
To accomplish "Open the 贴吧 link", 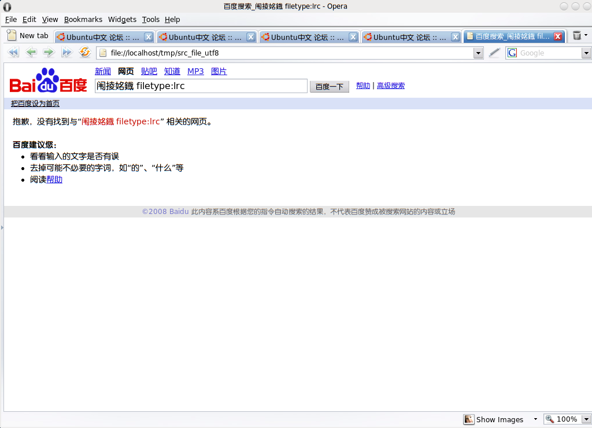I will [149, 71].
